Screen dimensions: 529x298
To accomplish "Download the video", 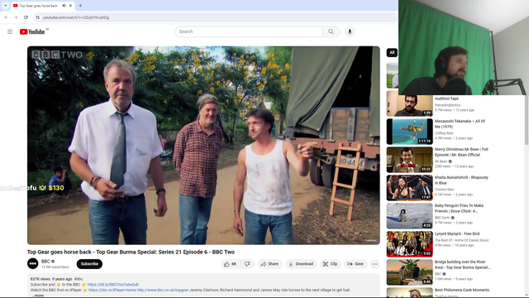I will tap(301, 264).
